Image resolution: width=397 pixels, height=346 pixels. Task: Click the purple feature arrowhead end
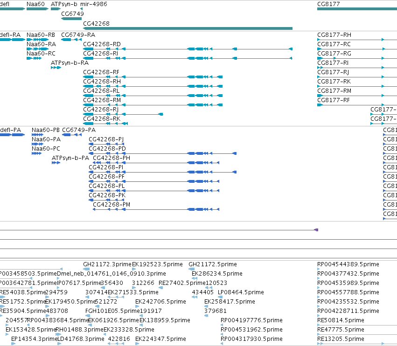pyautogui.click(x=316, y=230)
